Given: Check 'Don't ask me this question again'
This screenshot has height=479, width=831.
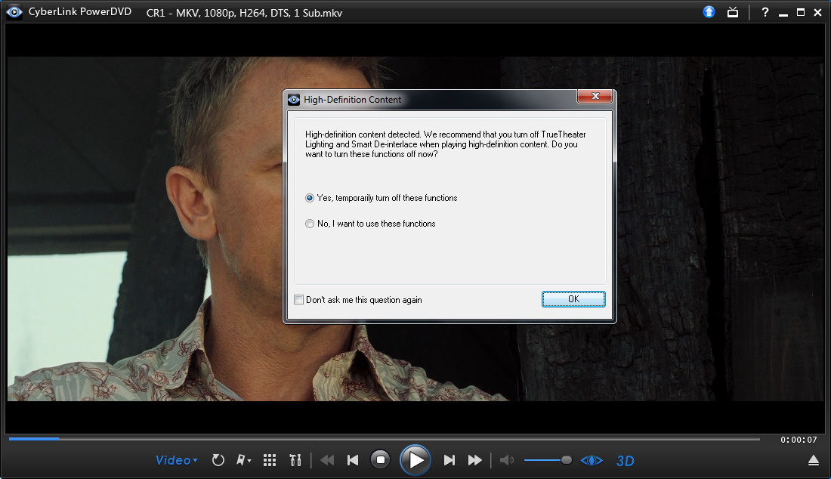Looking at the screenshot, I should [299, 300].
